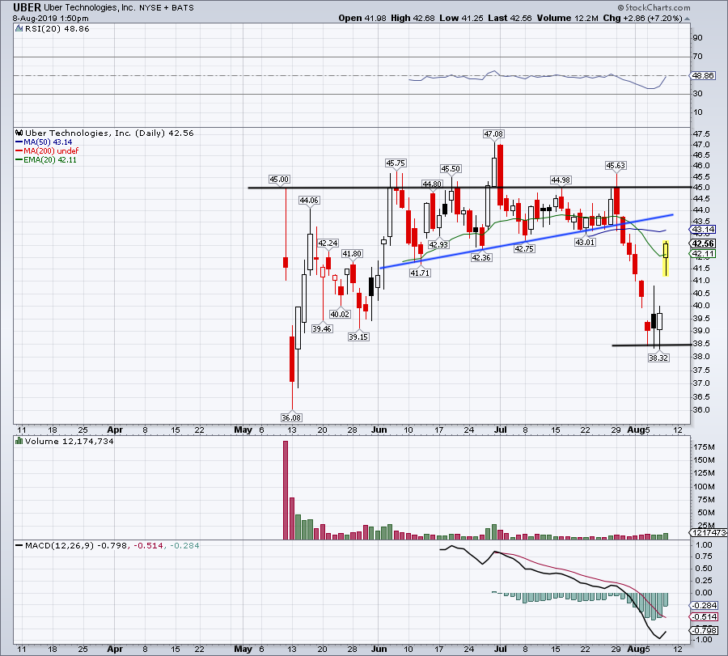Click the 8-Aug-2019 1:50pm timestamp
728x656 pixels.
[x=51, y=19]
